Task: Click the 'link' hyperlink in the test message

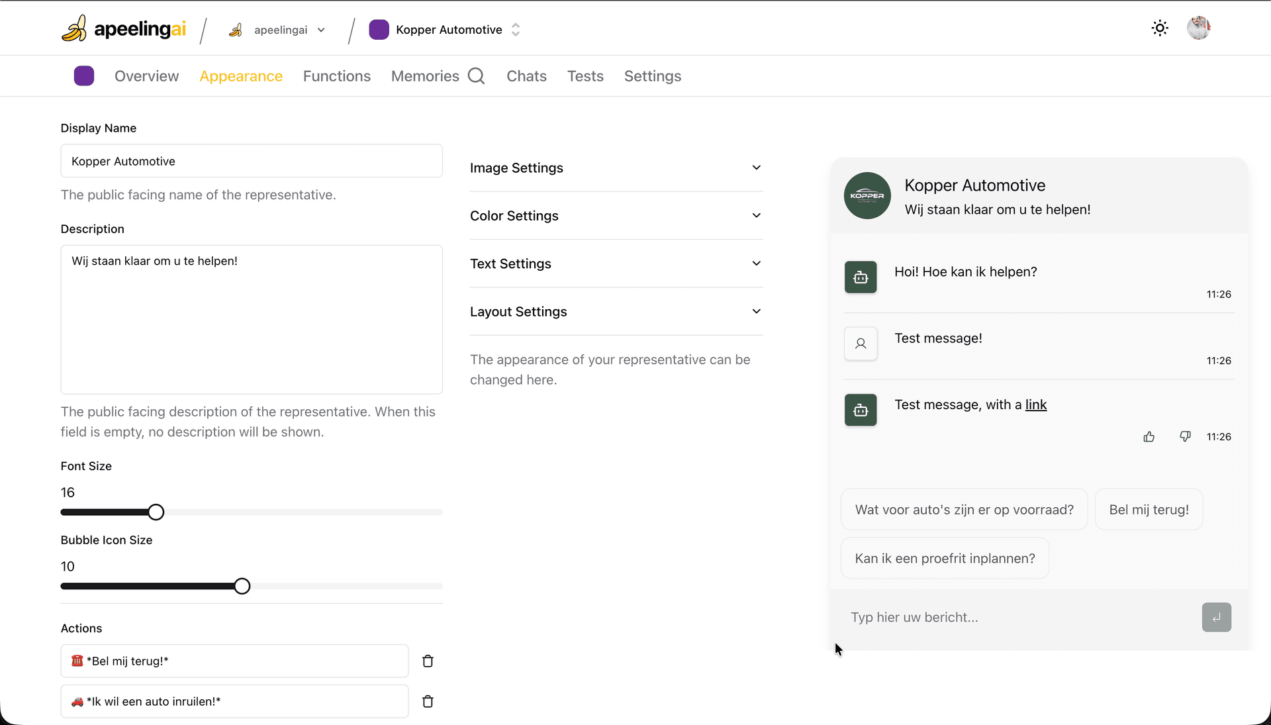Action: pyautogui.click(x=1035, y=405)
